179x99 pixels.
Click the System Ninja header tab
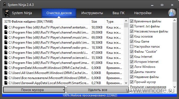click(x=22, y=13)
